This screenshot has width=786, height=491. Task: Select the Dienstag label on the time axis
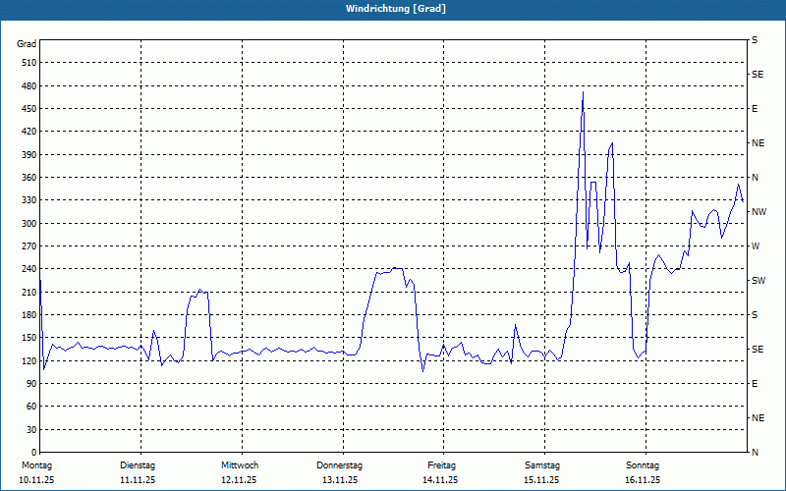tap(138, 465)
